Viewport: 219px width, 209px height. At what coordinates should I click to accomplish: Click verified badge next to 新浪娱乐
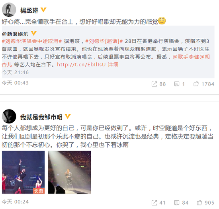pos(34,33)
